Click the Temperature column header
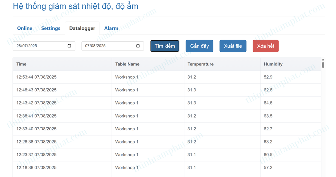Viewport: 336px width, 177px height. (x=200, y=64)
